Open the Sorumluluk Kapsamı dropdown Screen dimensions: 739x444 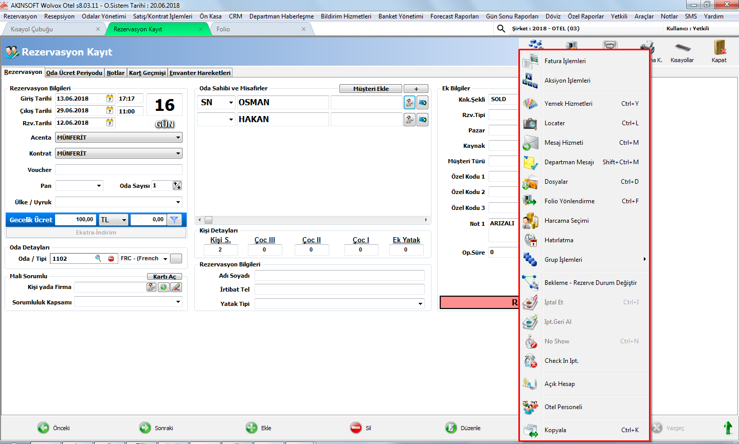[178, 302]
